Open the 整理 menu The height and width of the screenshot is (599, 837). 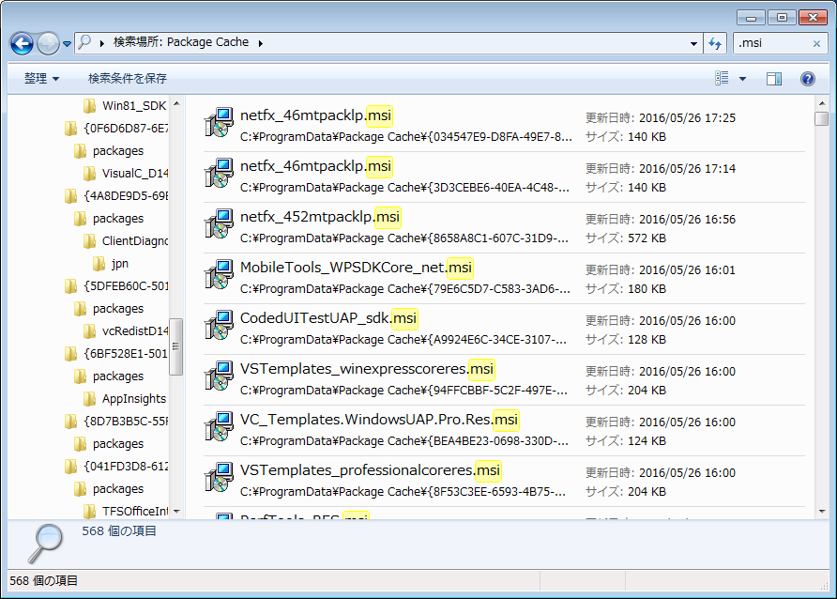tap(41, 79)
